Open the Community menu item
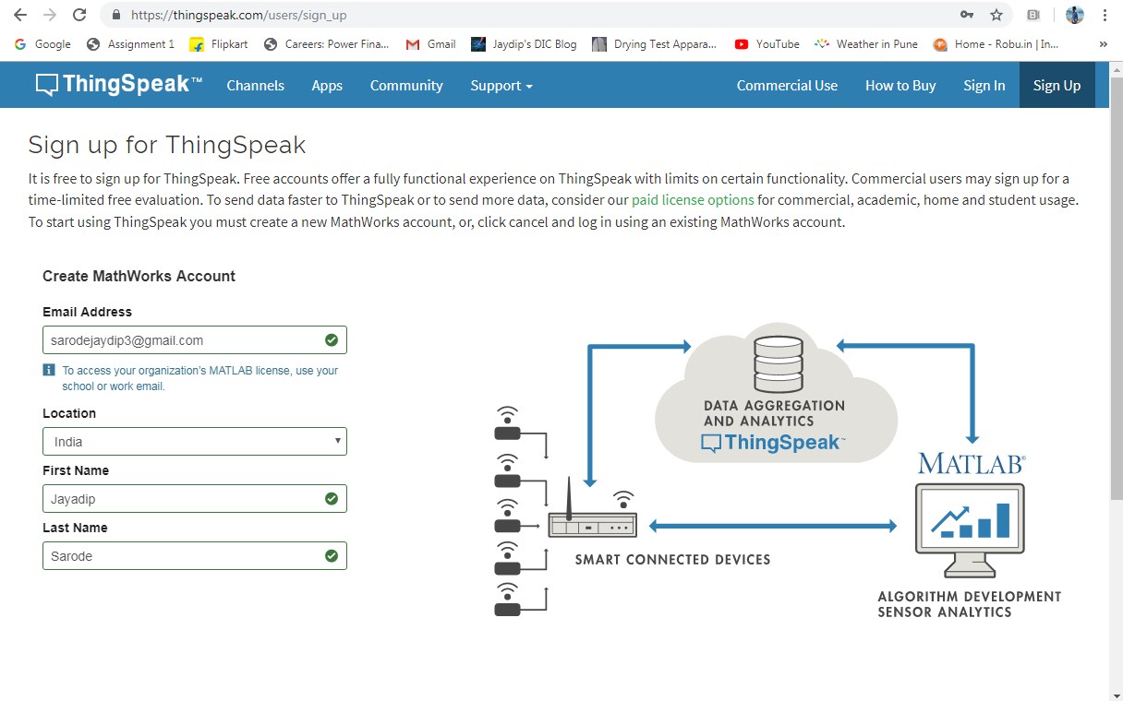Viewport: 1123px width, 701px height. point(406,85)
